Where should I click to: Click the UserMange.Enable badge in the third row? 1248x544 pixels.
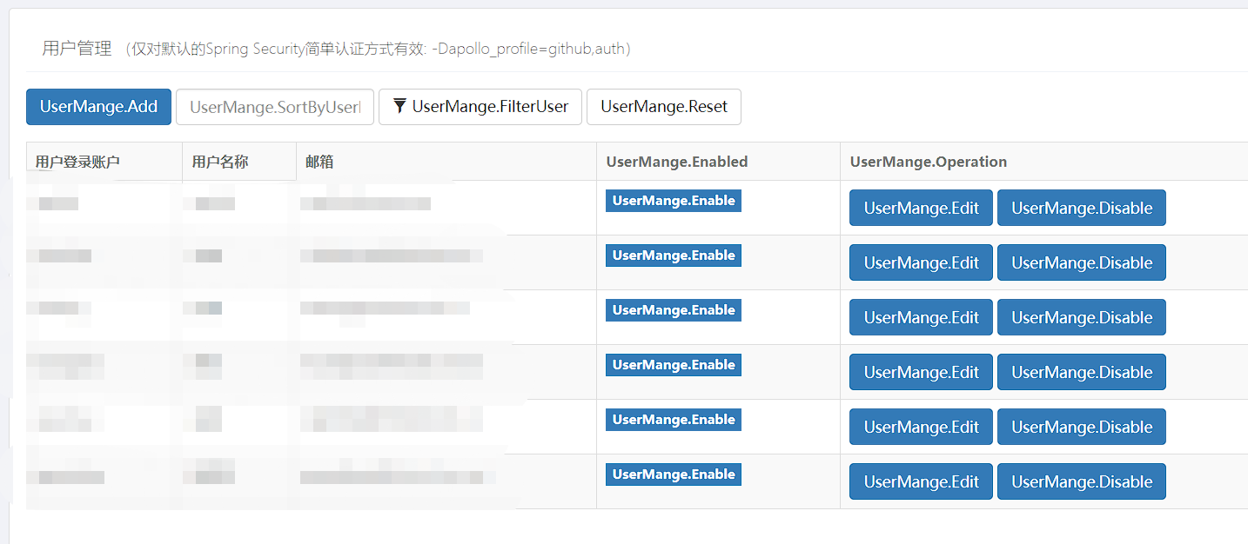coord(674,310)
